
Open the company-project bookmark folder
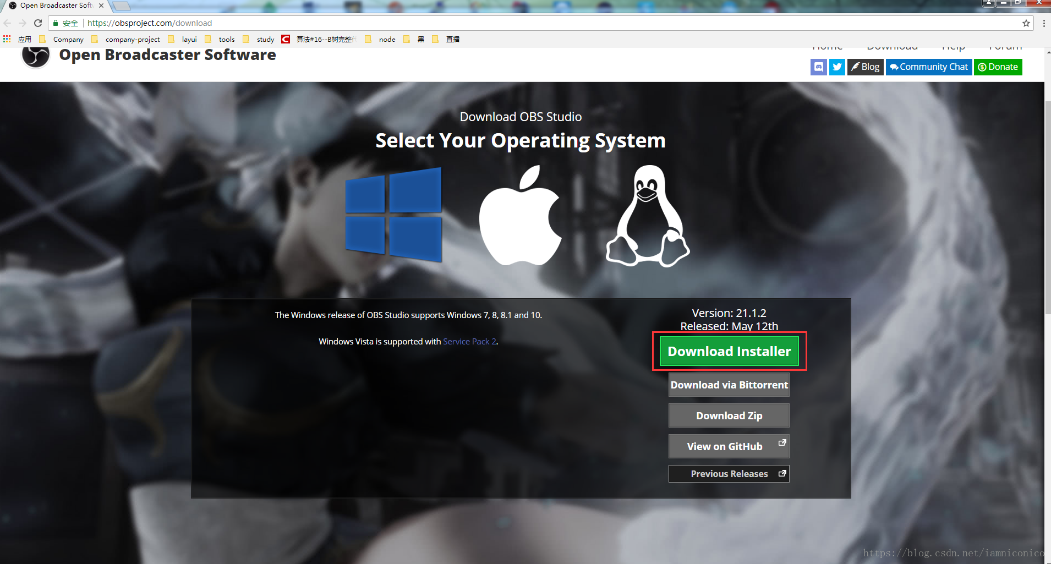coord(125,39)
